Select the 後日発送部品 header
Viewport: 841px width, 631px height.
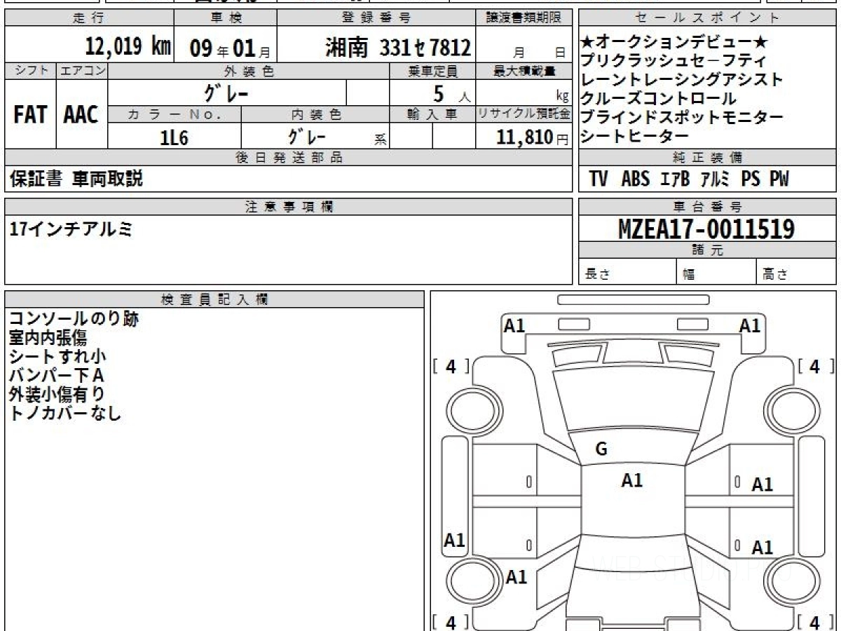pyautogui.click(x=288, y=158)
